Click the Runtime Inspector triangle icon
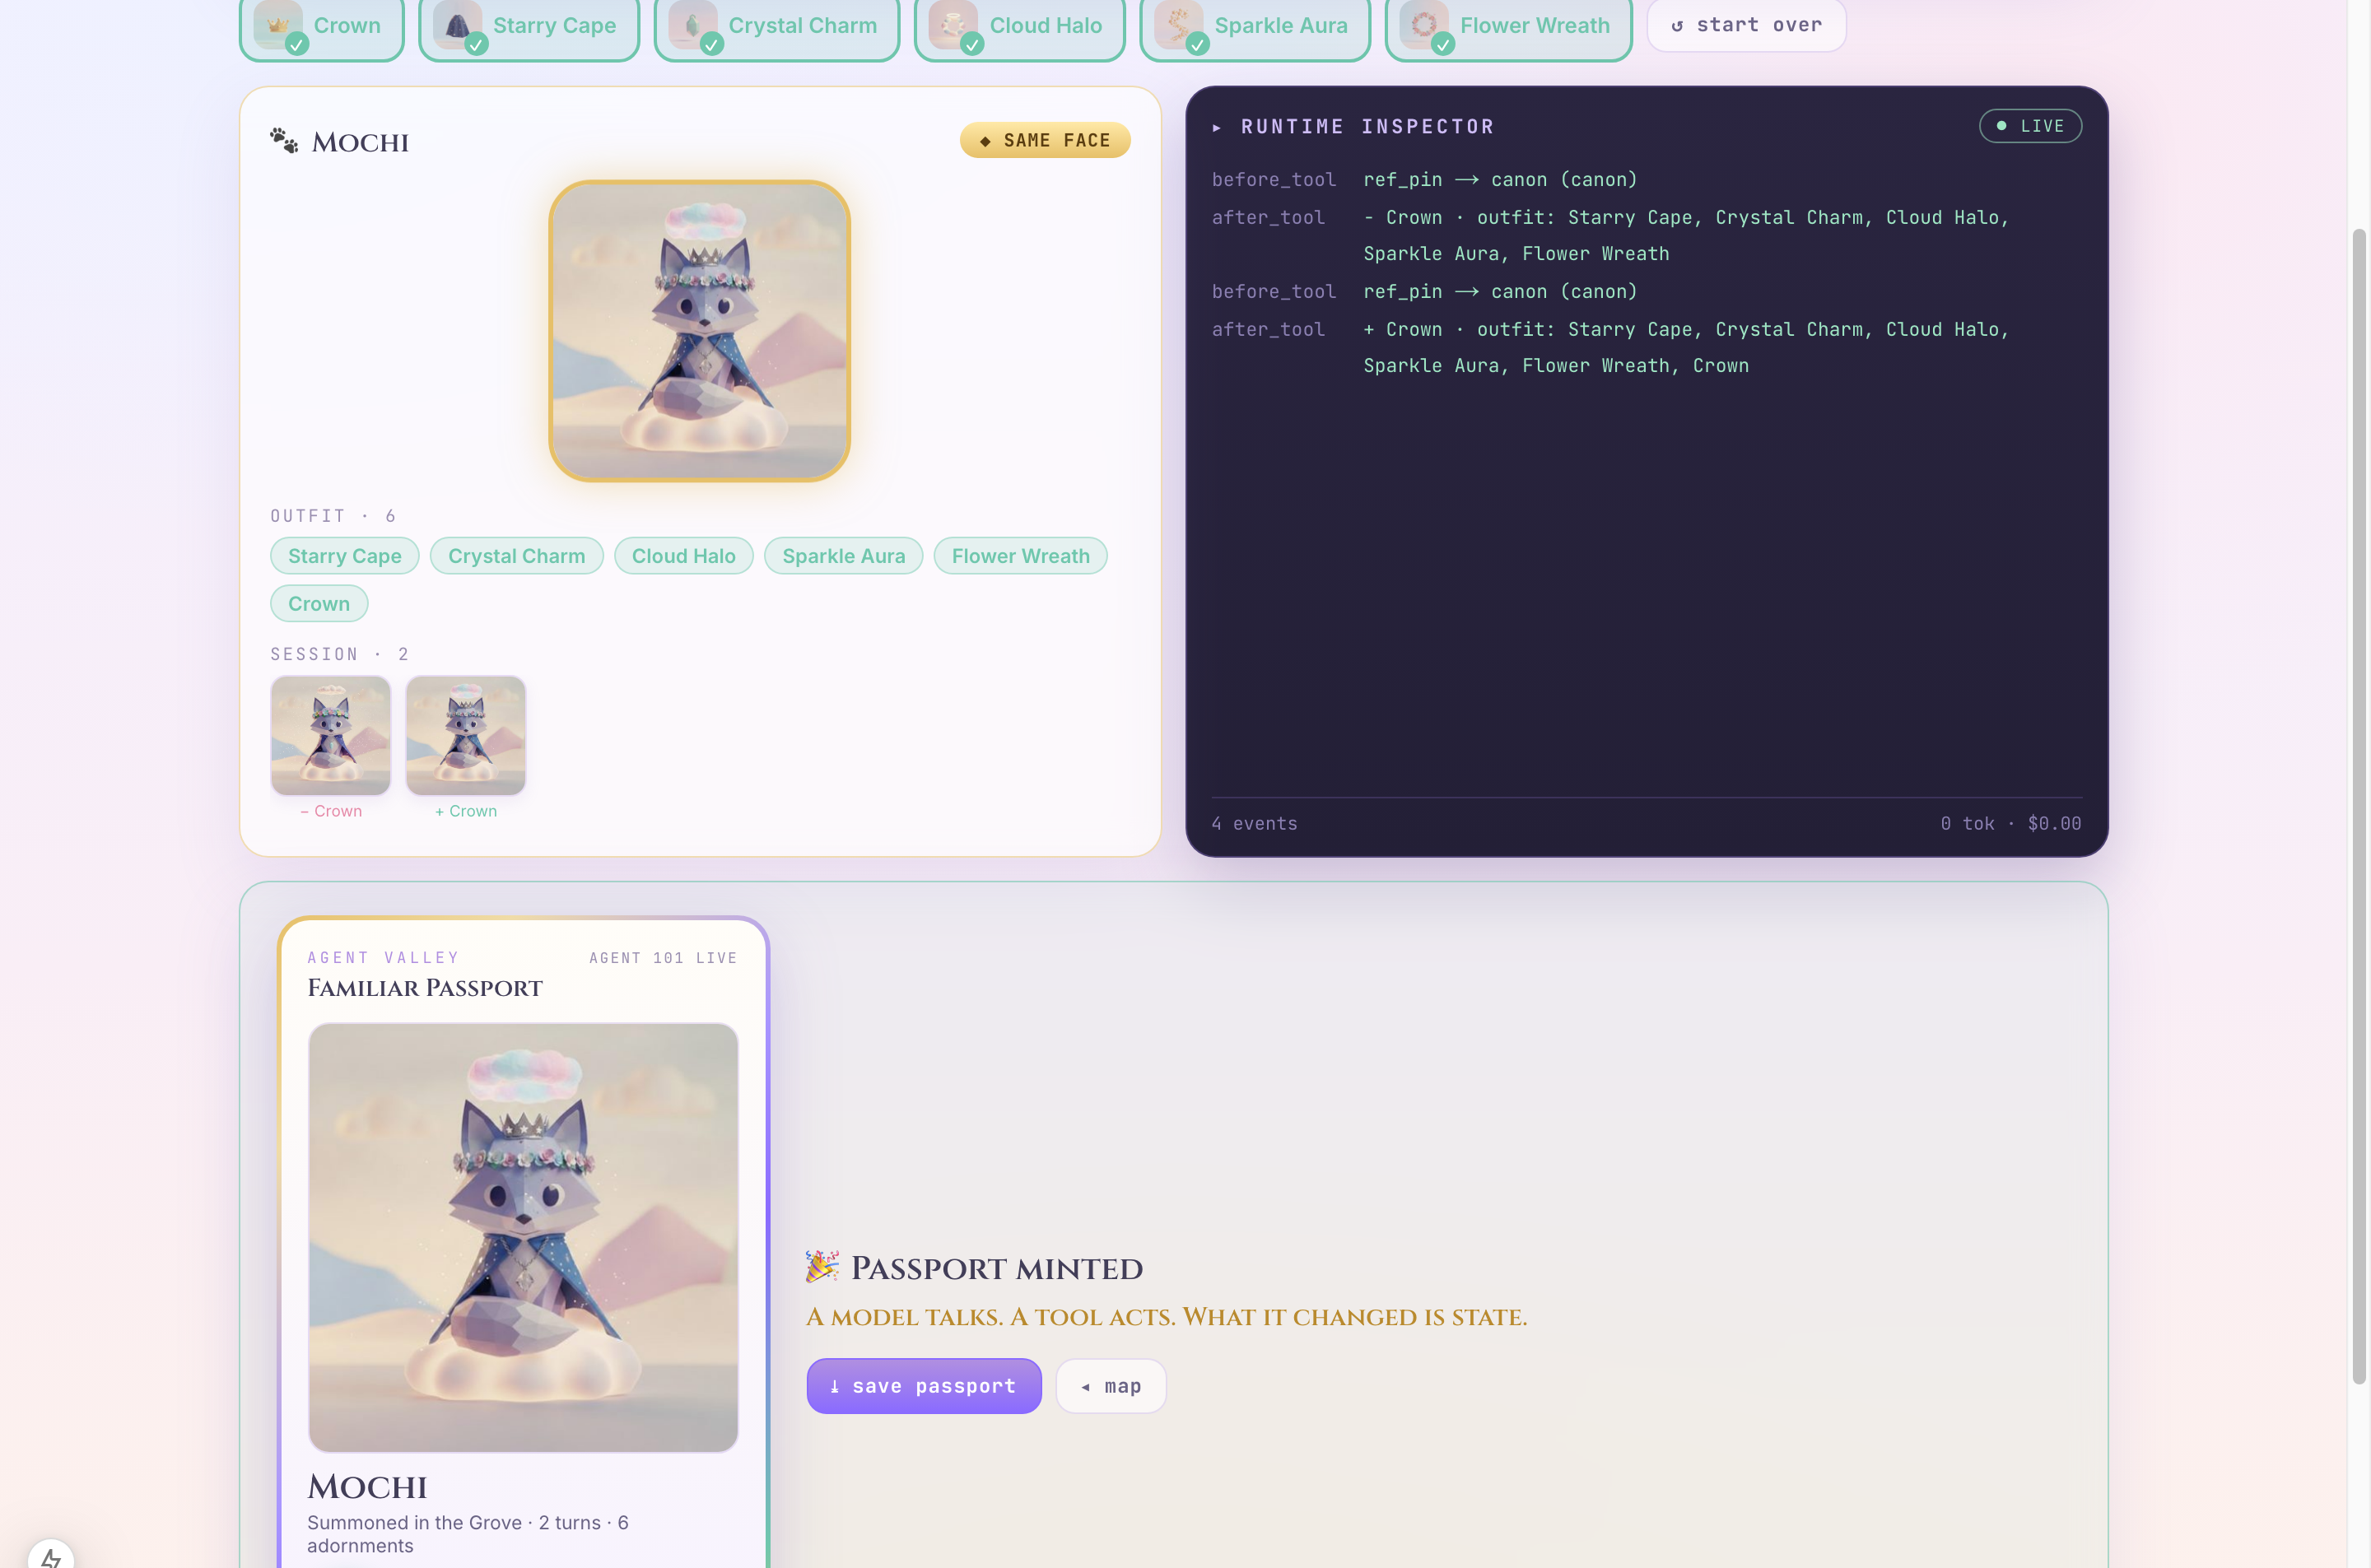The width and height of the screenshot is (2371, 1568). click(x=1217, y=127)
